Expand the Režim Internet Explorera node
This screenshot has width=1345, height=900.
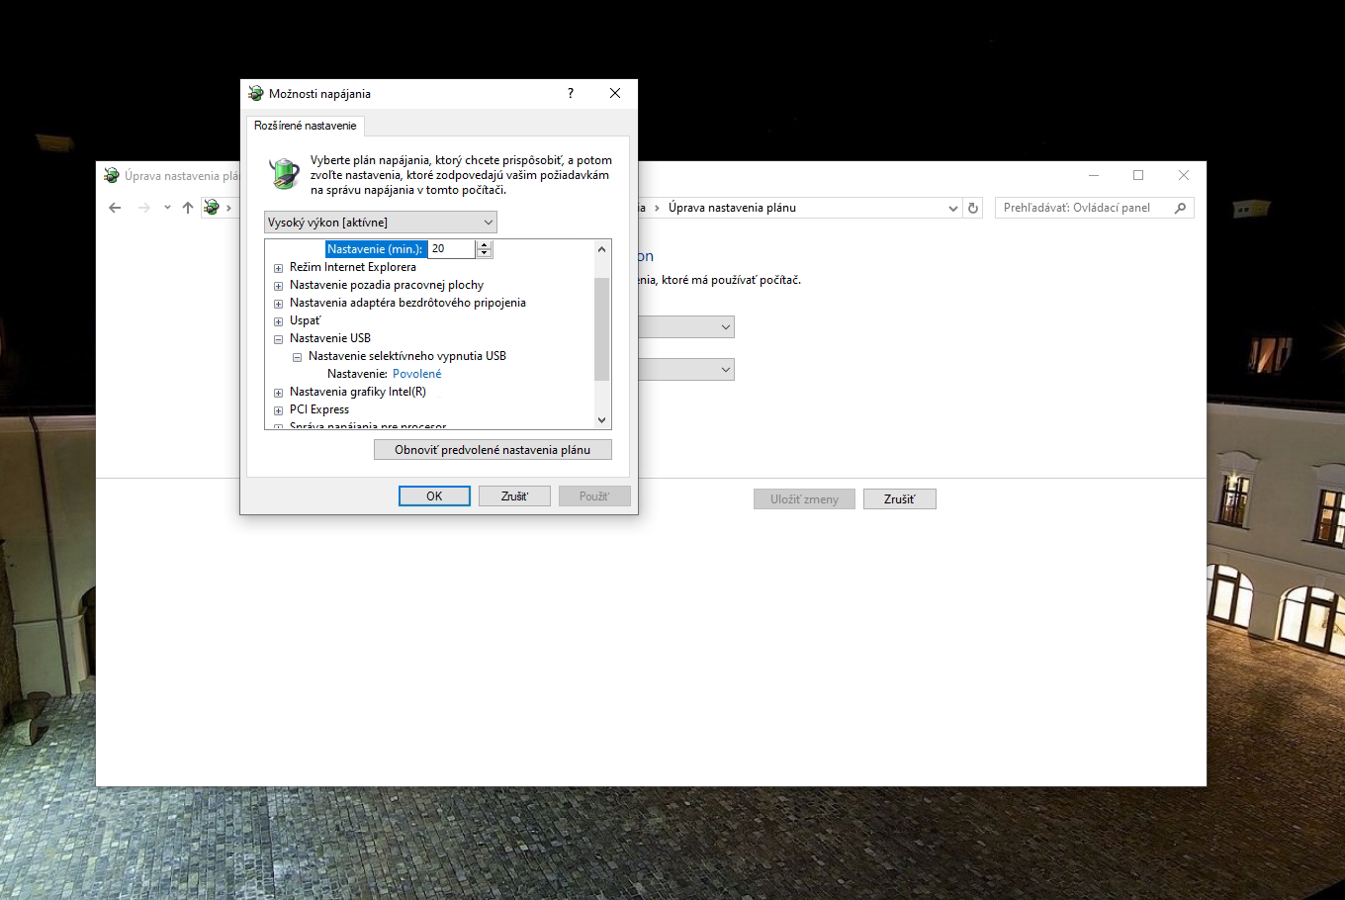pyautogui.click(x=278, y=268)
